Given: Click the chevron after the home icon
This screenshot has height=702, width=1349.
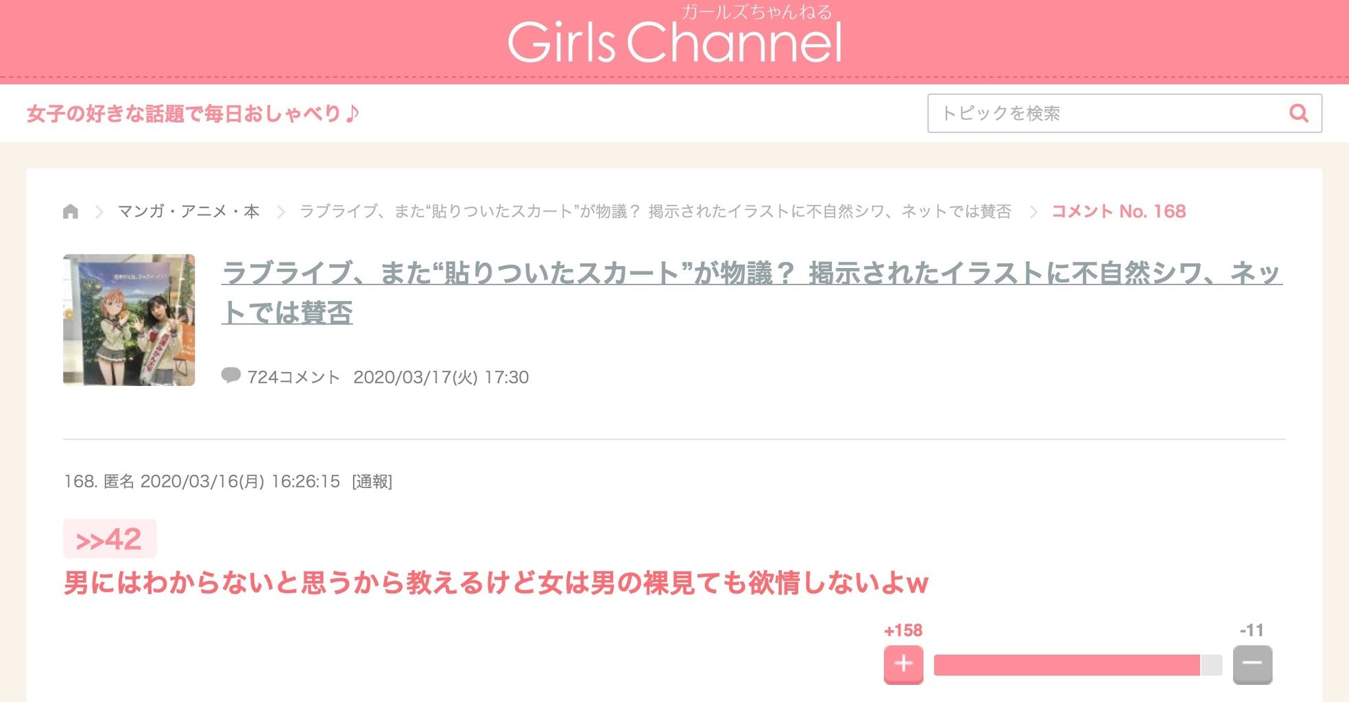Looking at the screenshot, I should [99, 212].
